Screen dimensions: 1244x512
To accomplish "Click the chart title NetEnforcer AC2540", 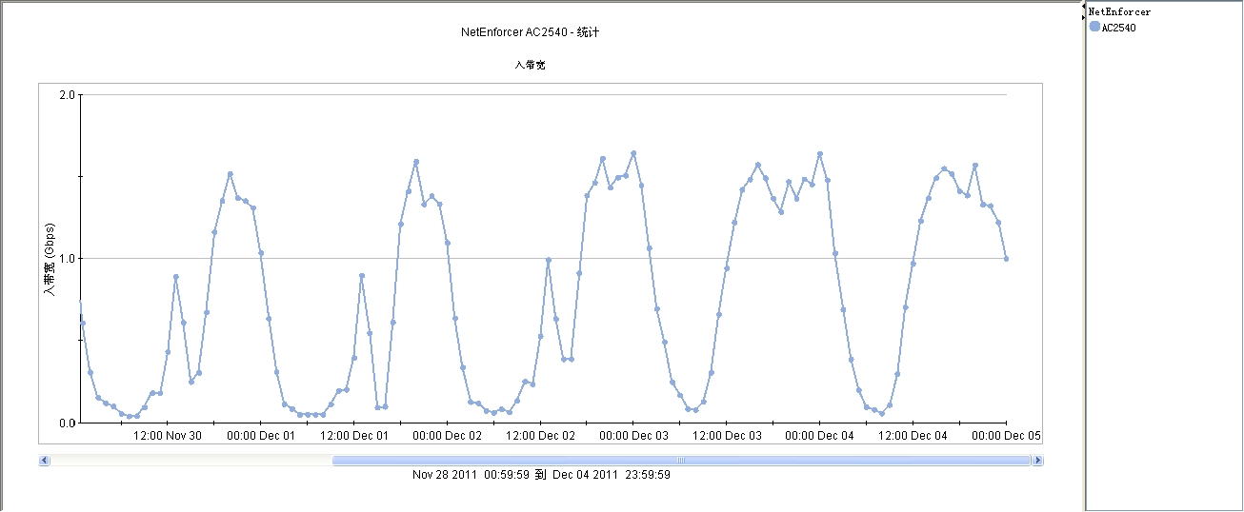I will point(530,32).
